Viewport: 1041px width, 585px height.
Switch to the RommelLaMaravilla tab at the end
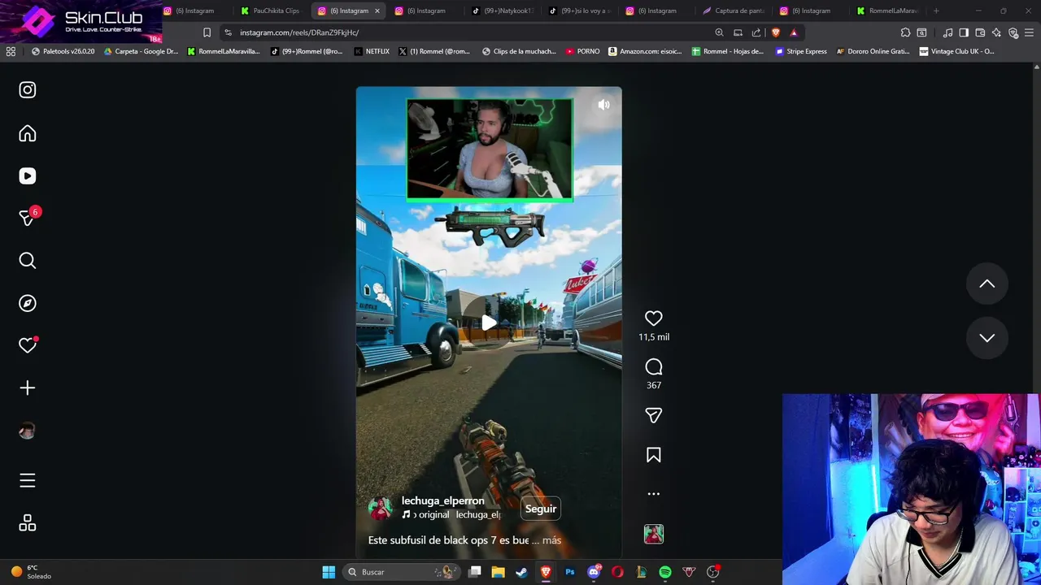click(887, 11)
